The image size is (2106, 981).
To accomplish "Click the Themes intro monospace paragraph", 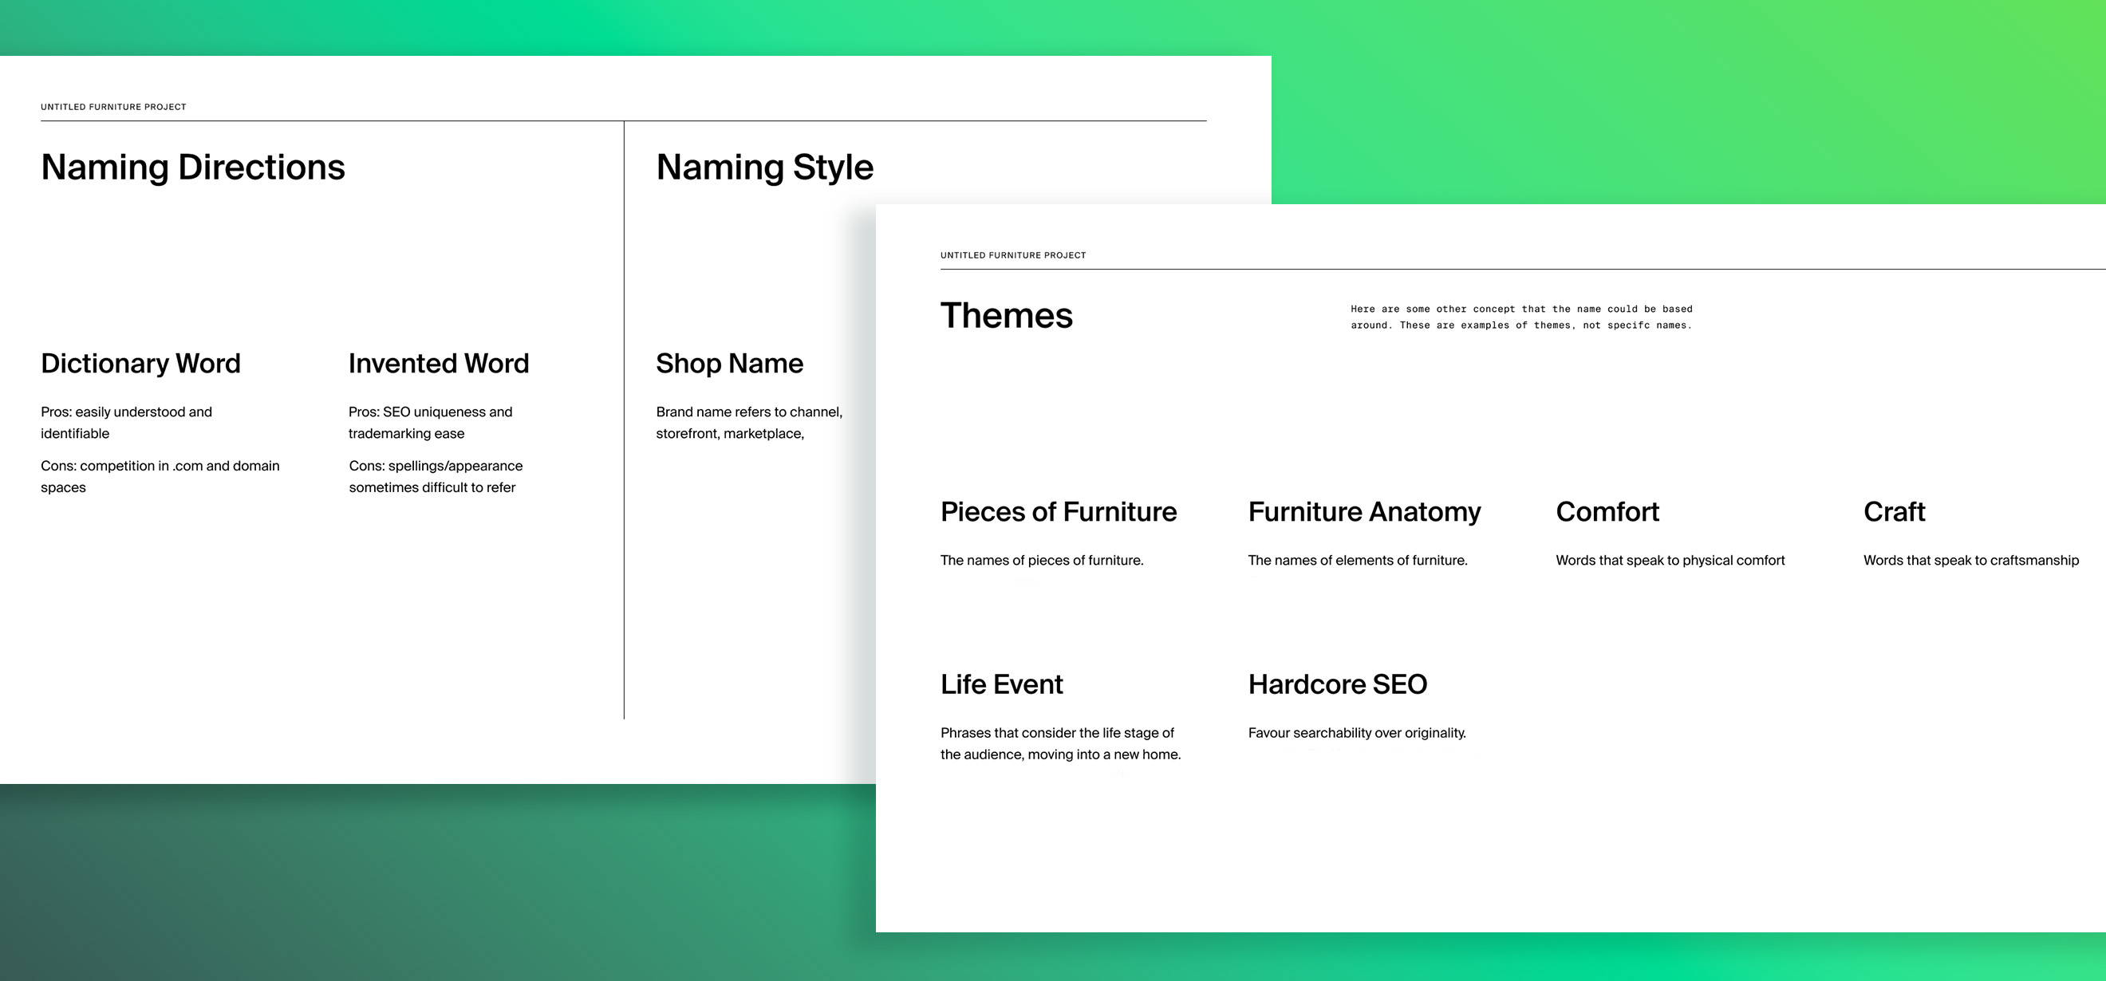I will (x=1520, y=317).
